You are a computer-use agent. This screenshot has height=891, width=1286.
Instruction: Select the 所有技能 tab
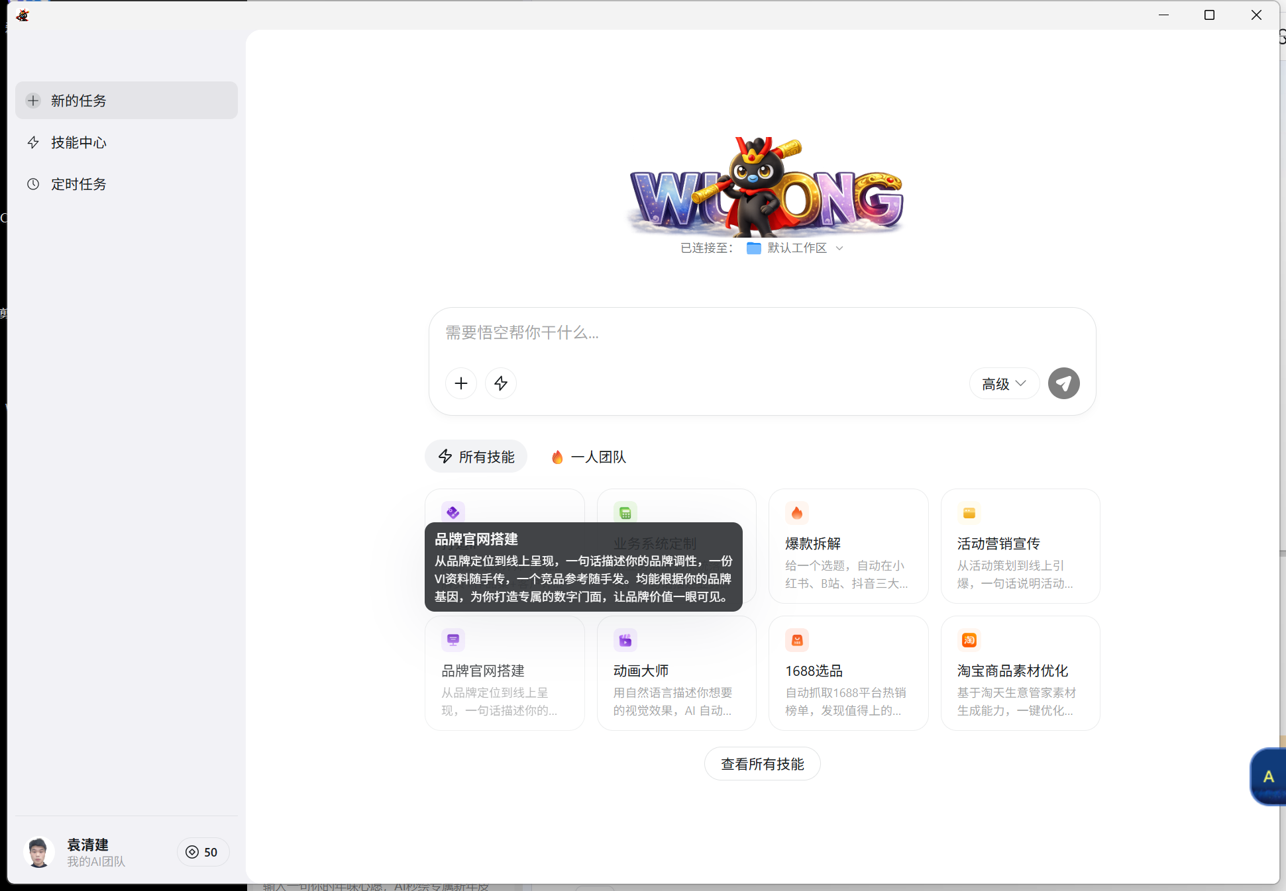tap(476, 456)
